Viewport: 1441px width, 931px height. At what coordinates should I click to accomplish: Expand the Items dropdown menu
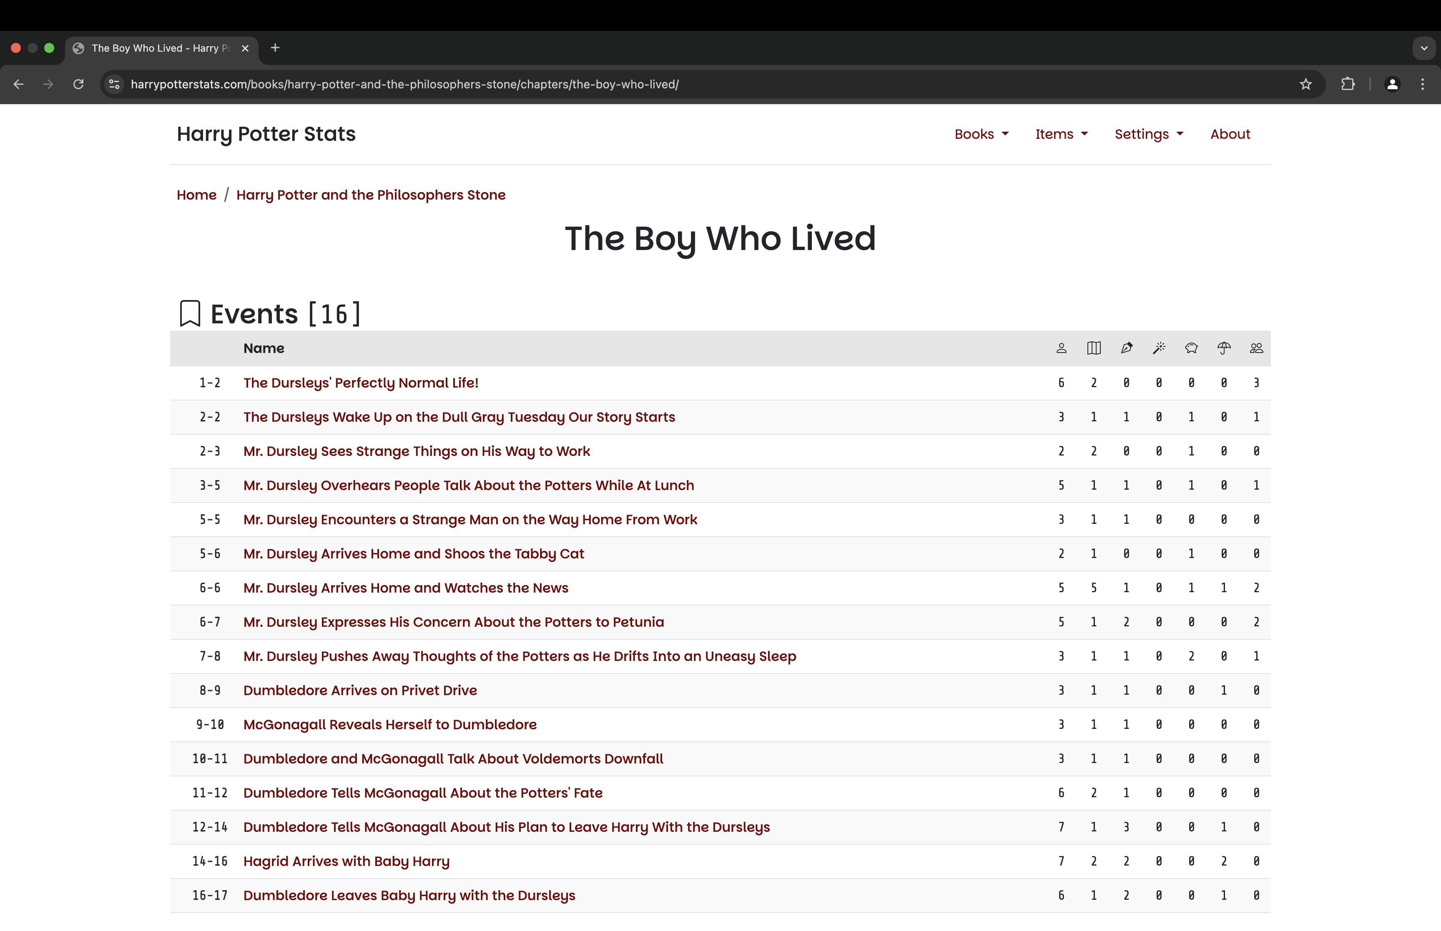[1061, 134]
